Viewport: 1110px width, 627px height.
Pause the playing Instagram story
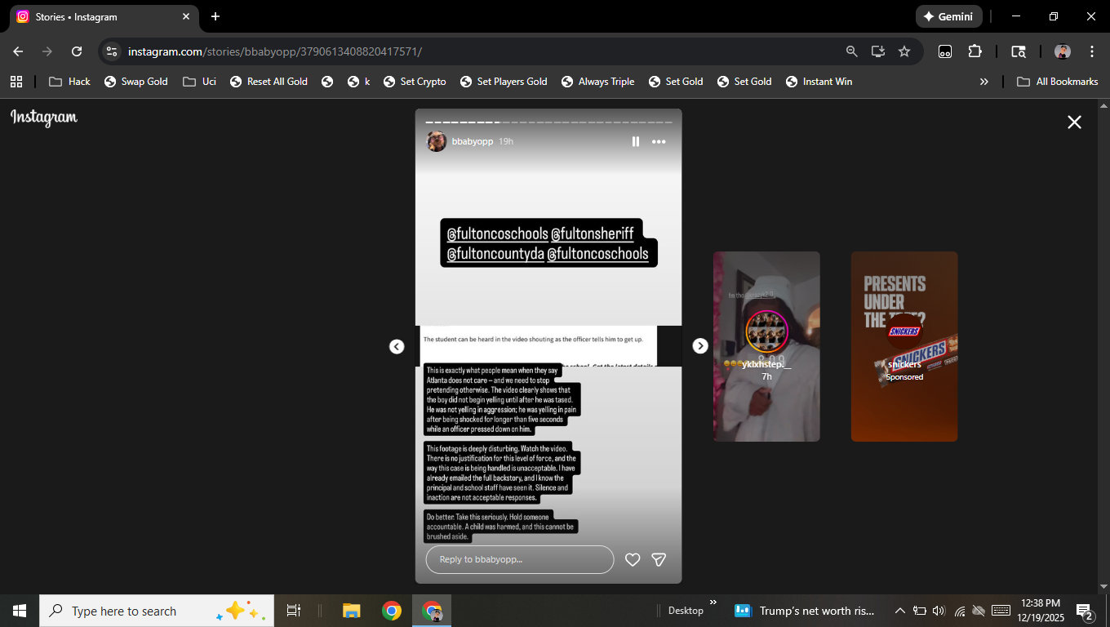[635, 141]
